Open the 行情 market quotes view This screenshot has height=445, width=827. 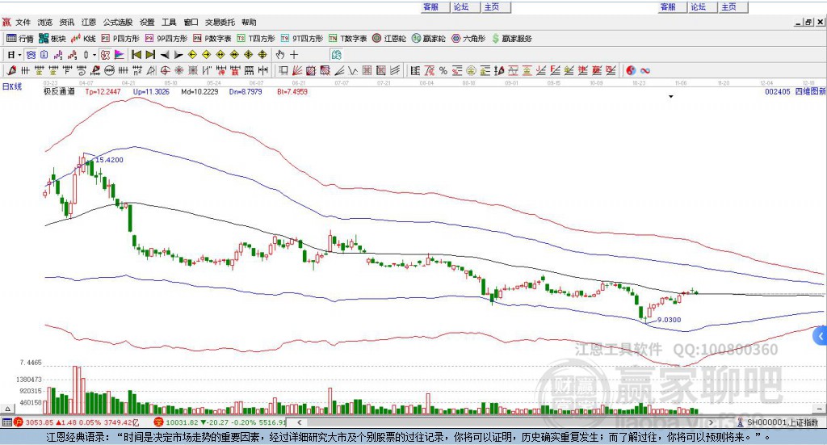[x=19, y=39]
